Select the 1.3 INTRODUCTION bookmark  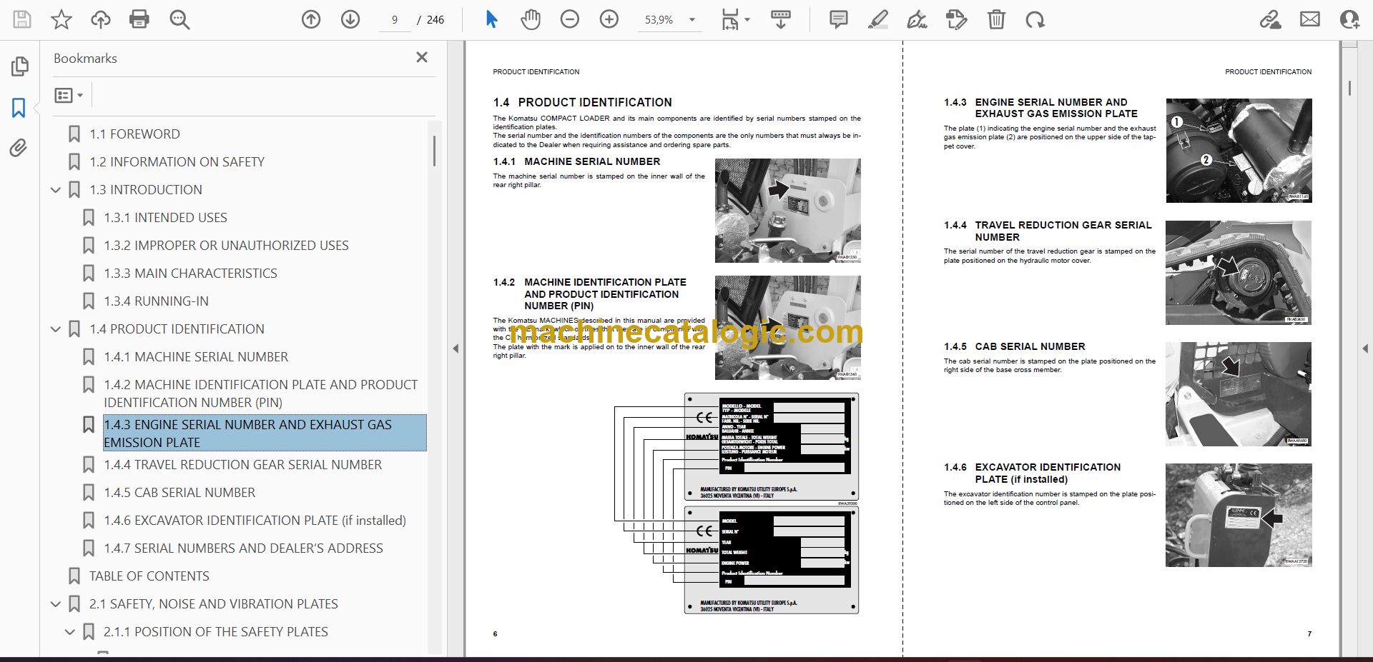[x=146, y=190]
